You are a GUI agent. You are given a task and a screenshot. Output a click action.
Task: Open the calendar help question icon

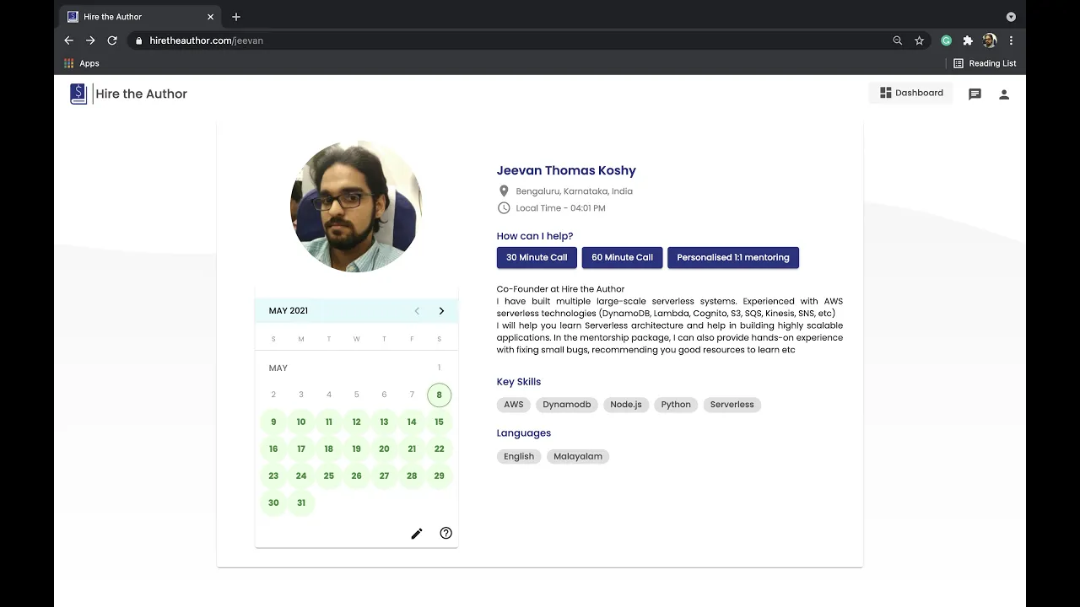point(446,533)
